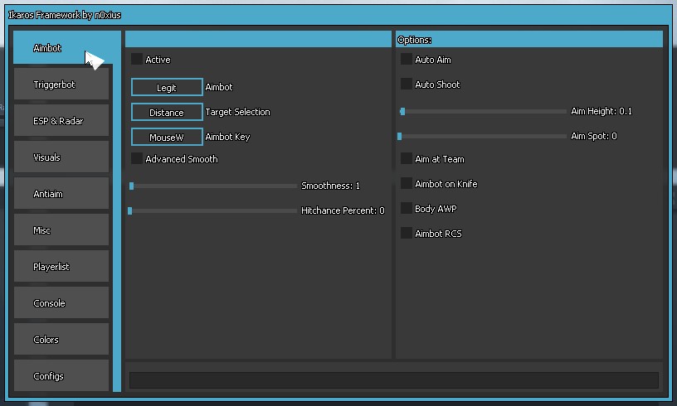Open the MouseW key dropdown
The width and height of the screenshot is (677, 406).
pos(167,137)
